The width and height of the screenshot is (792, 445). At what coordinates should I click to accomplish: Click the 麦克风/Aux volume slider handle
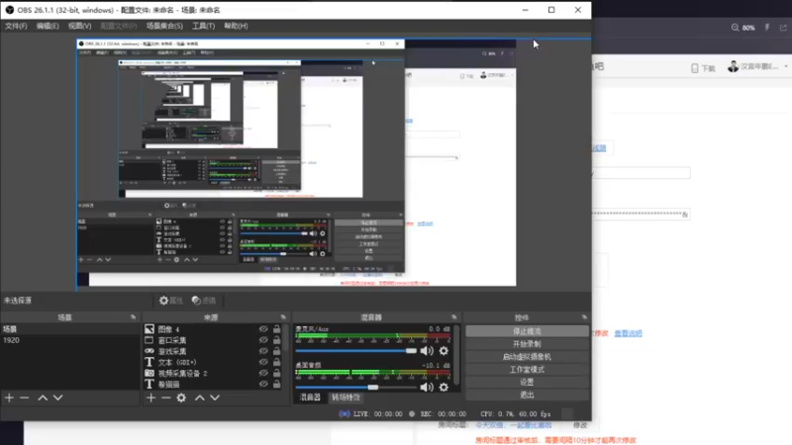pyautogui.click(x=411, y=351)
